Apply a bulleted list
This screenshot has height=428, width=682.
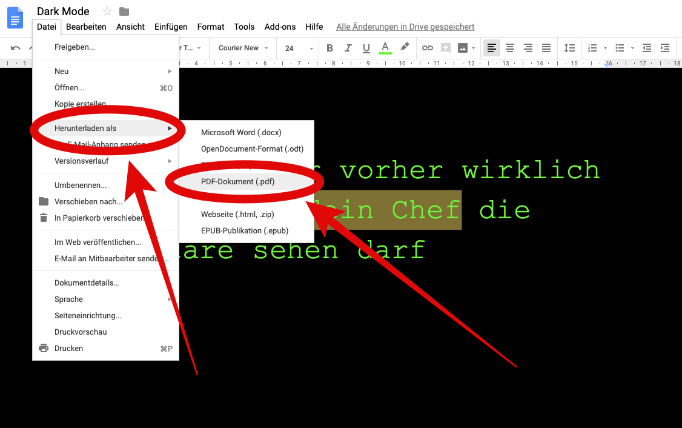pyautogui.click(x=620, y=48)
